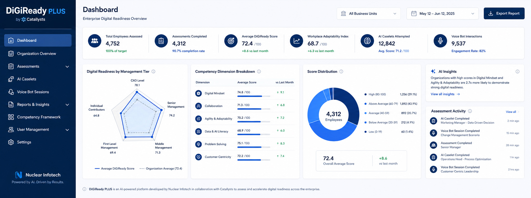531x198 pixels.
Task: Open the Dashboard sidebar item
Action: coord(38,40)
